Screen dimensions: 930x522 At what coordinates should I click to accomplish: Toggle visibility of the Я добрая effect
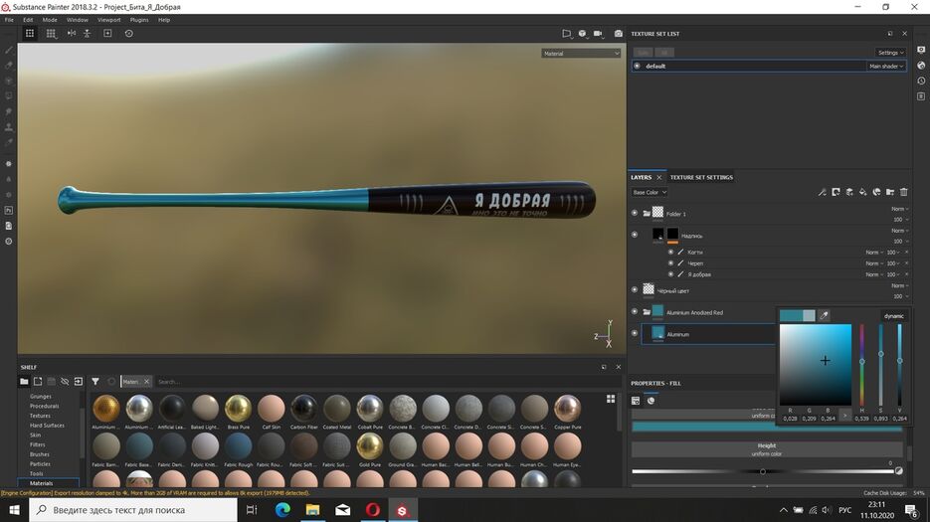(x=670, y=274)
